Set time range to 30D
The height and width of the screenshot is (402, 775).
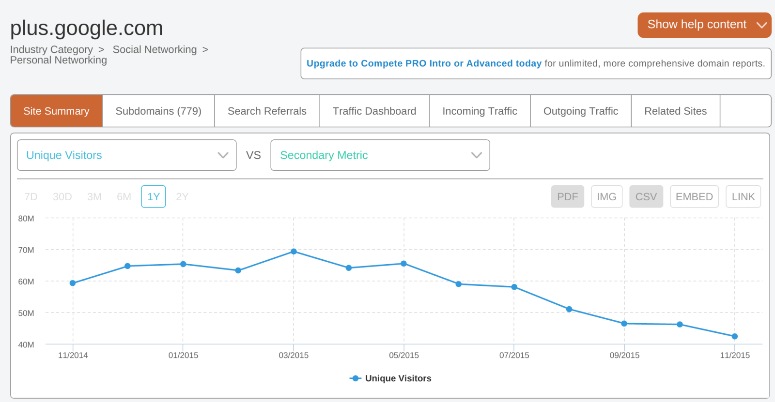[62, 197]
